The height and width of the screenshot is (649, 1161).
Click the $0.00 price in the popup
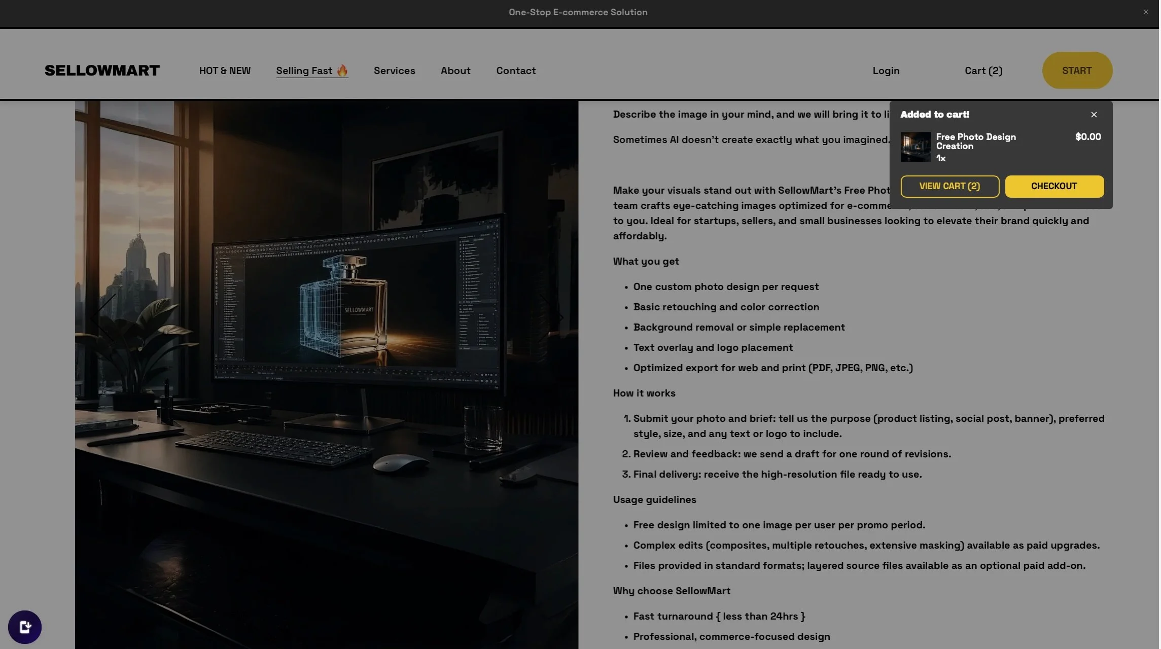pos(1088,137)
